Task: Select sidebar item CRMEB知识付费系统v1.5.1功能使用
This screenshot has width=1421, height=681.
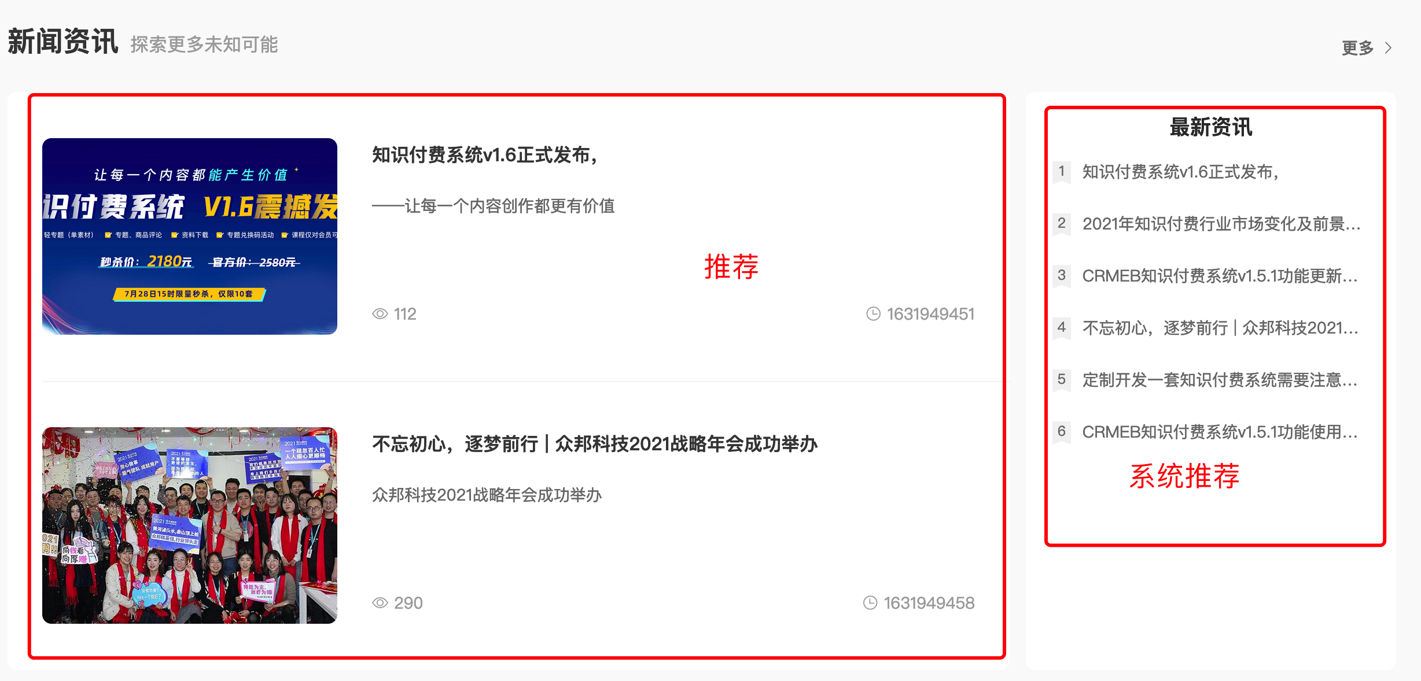Action: pyautogui.click(x=1220, y=432)
